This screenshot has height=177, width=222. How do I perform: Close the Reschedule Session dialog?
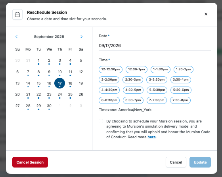click(206, 14)
